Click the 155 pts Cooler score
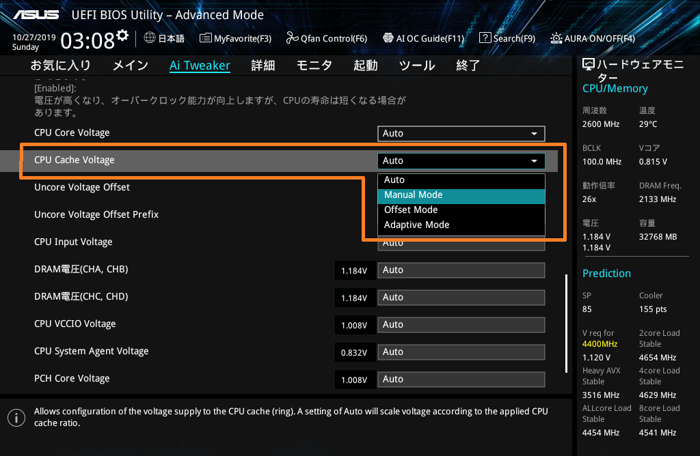The width and height of the screenshot is (700, 456). click(x=653, y=309)
